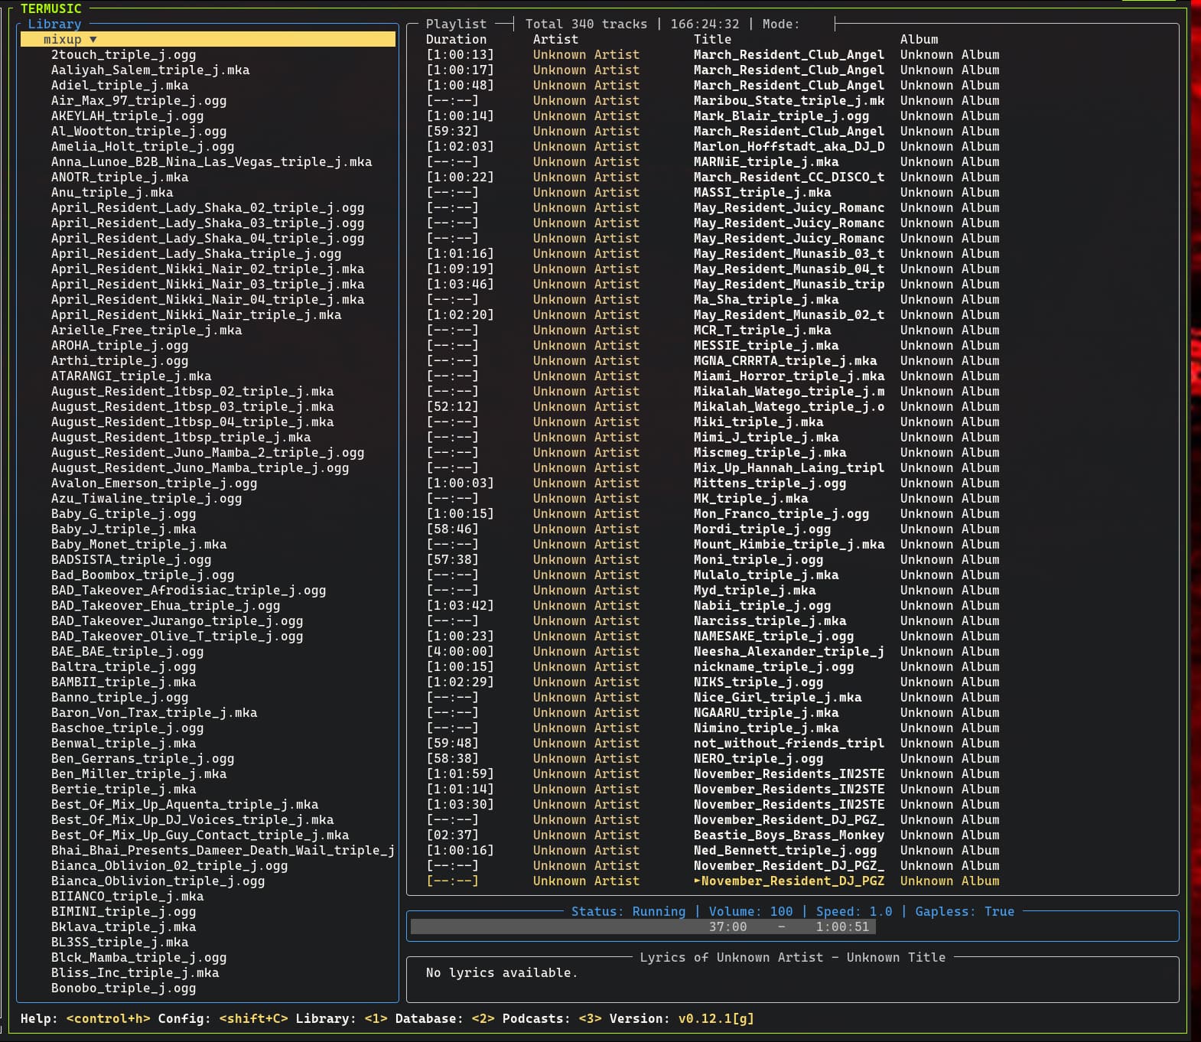1201x1042 pixels.
Task: Switch to the Library view hint
Action: [376, 1018]
